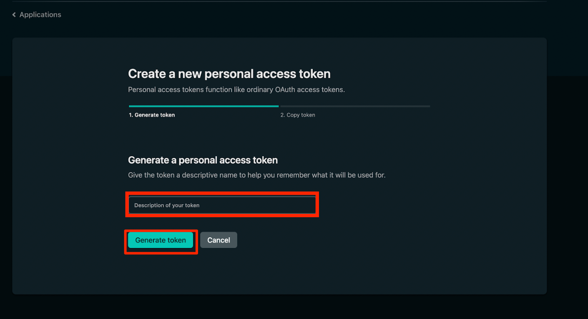Click empty card space right of Cancel
The width and height of the screenshot is (588, 319).
(354, 240)
